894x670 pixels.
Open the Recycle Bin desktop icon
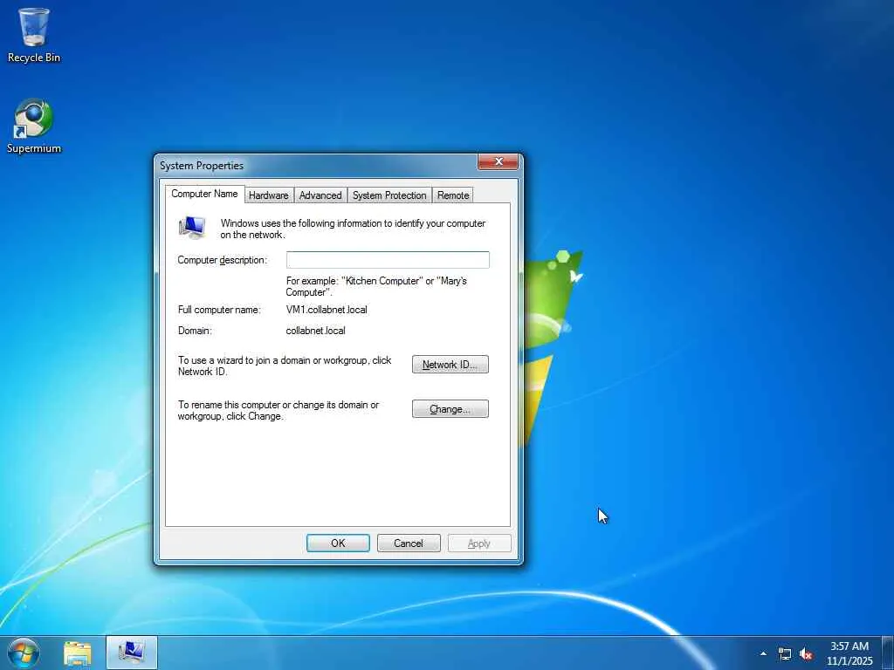pos(34,34)
